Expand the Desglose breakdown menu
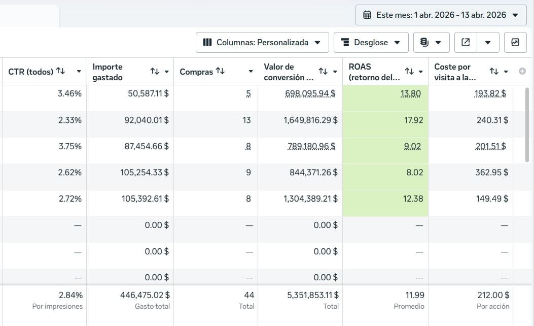 point(371,42)
